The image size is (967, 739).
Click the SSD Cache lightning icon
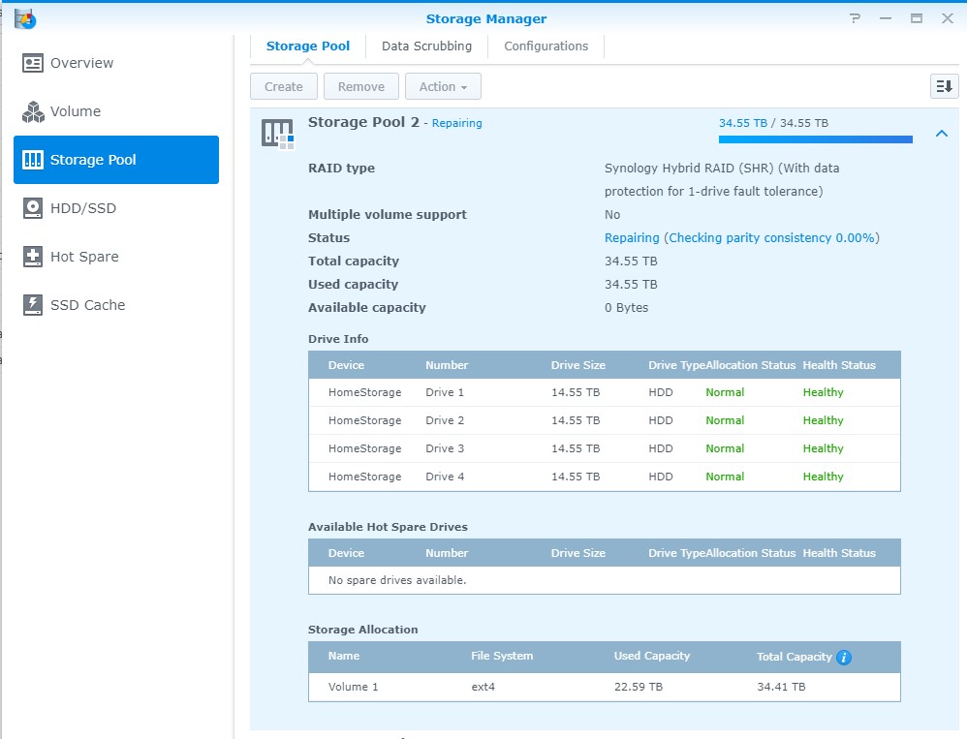coord(33,305)
